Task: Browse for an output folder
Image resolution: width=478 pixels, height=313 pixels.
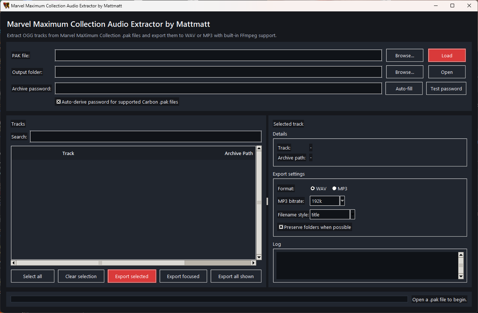Action: (x=405, y=72)
